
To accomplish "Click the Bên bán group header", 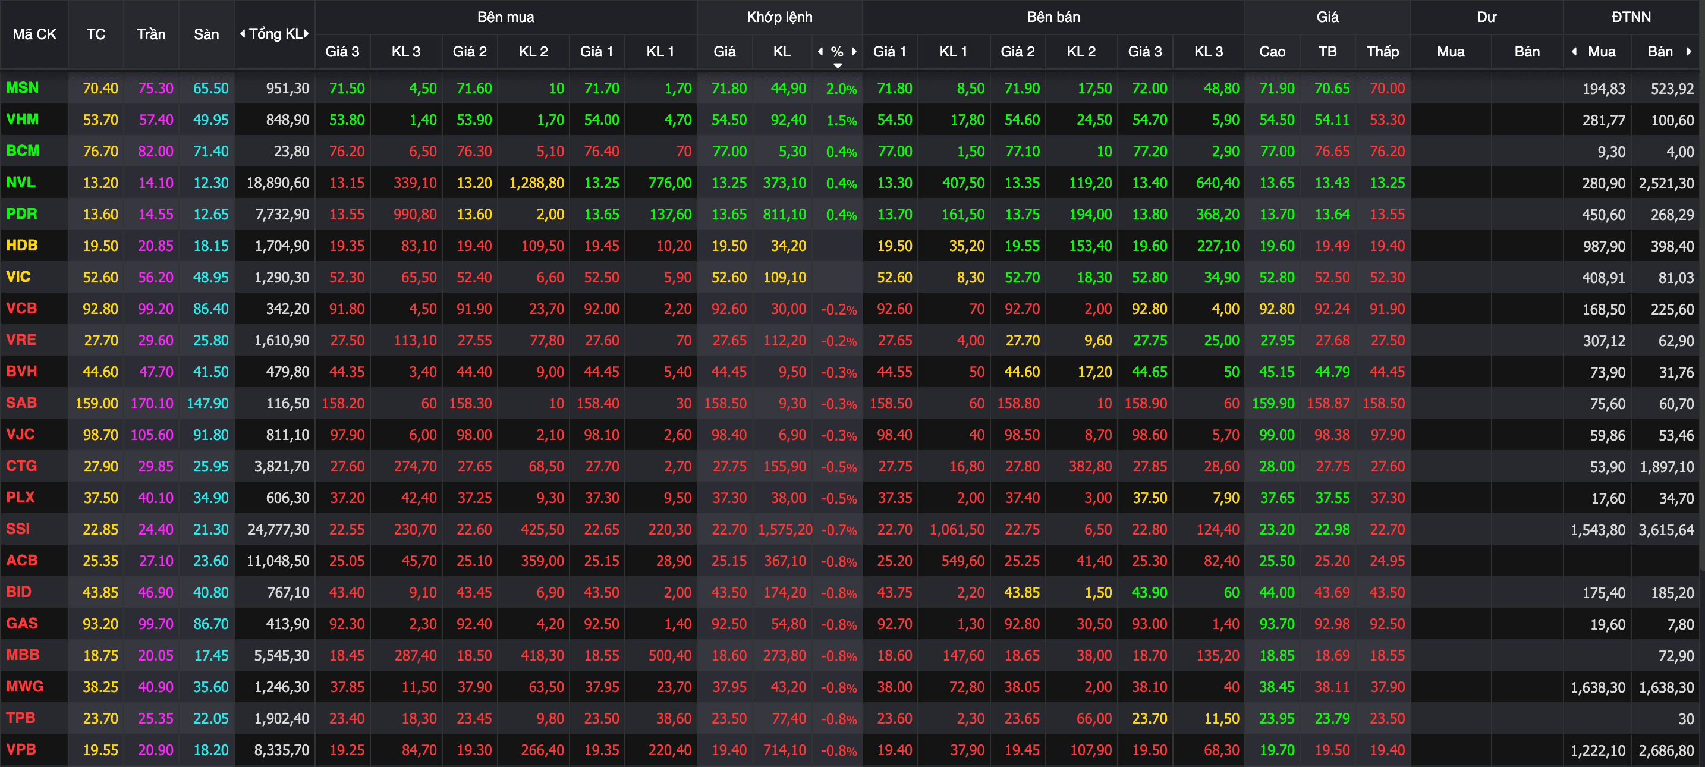I will tap(1053, 17).
